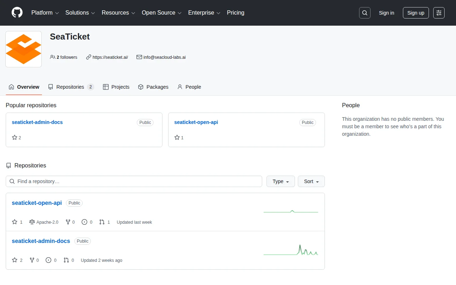Viewport: 456px width, 285px height.
Task: Open the Sort dropdown
Action: [x=311, y=181]
